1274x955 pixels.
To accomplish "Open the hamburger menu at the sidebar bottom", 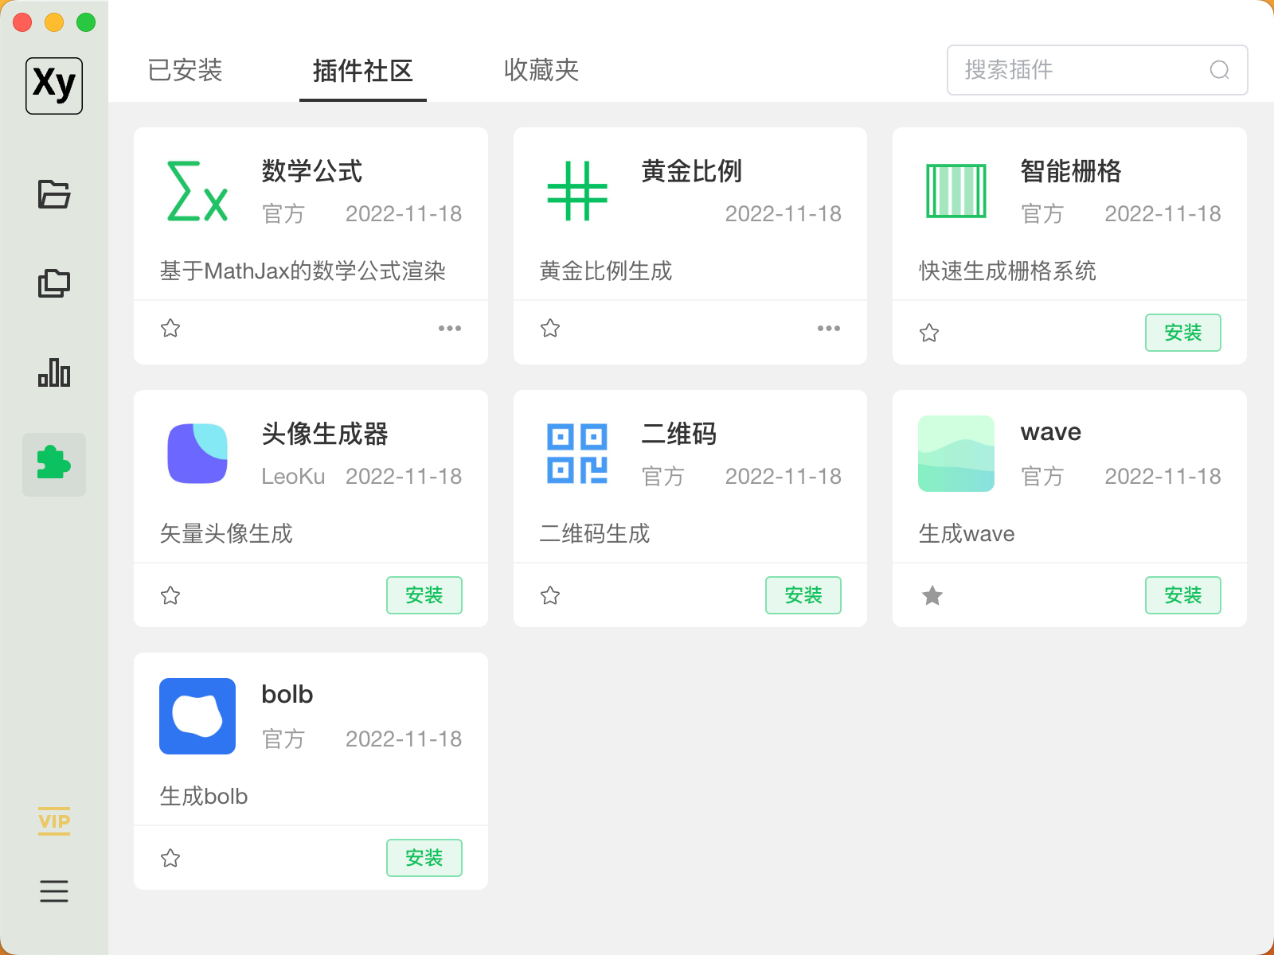I will (53, 891).
